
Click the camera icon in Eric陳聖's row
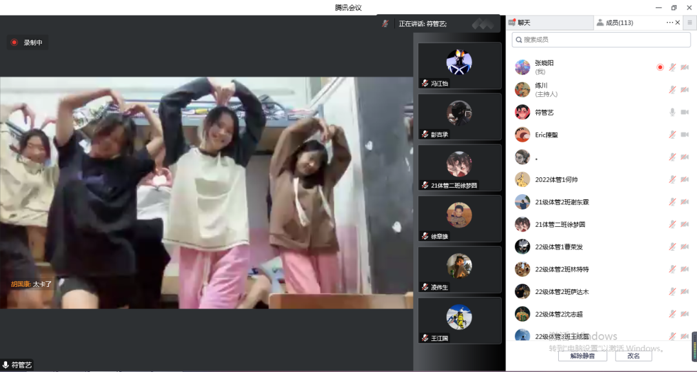click(x=684, y=135)
